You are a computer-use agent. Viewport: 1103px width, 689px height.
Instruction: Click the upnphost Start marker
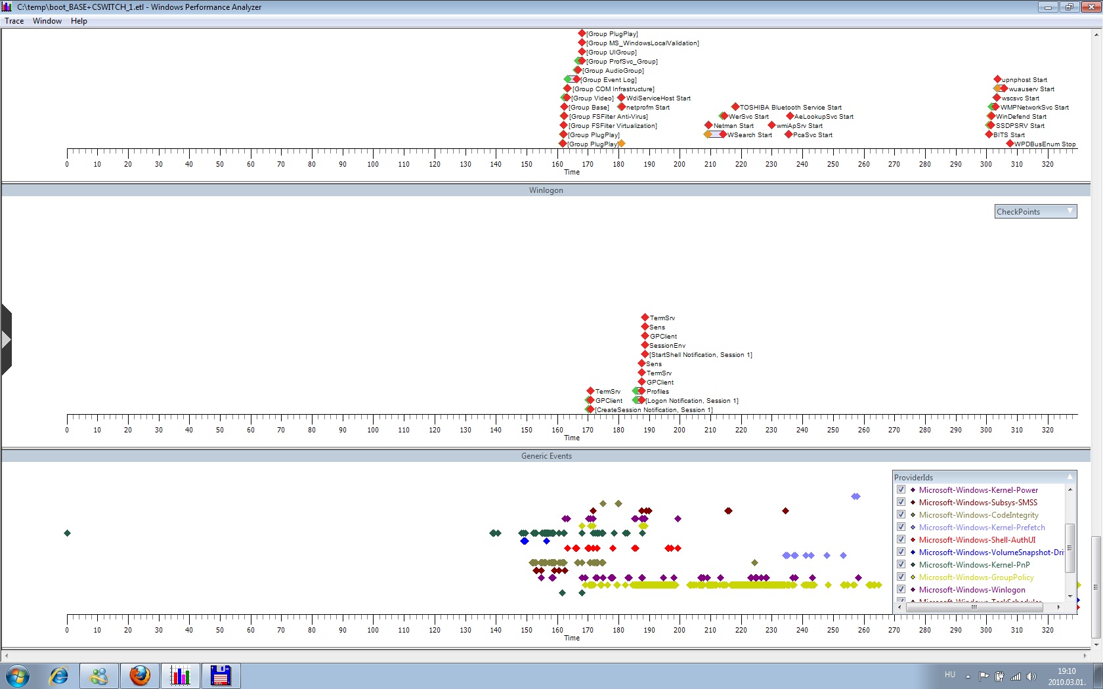(x=997, y=79)
